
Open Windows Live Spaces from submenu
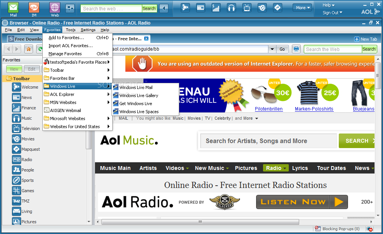[145, 111]
